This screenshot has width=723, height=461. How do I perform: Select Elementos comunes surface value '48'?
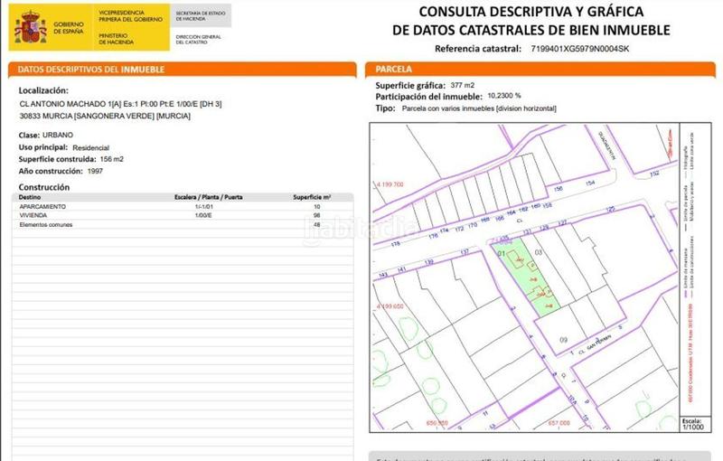click(x=317, y=224)
